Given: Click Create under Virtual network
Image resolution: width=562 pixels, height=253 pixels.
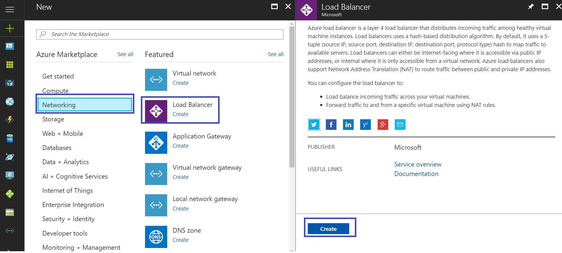Looking at the screenshot, I should (181, 83).
